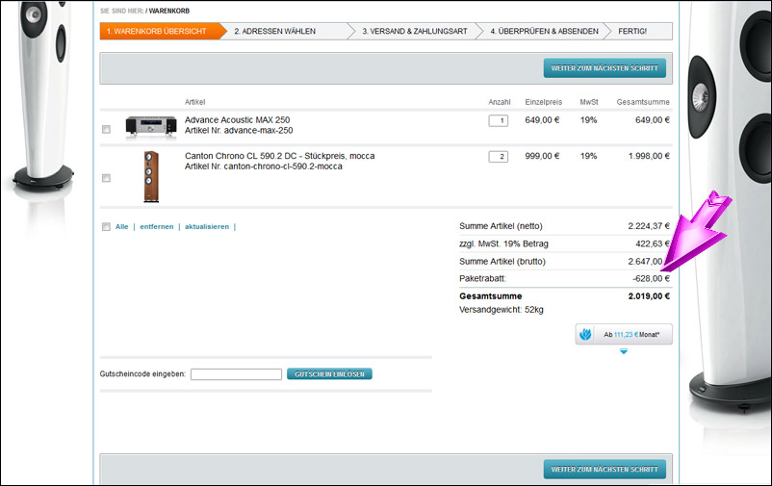Click the 'Gutschein einlösen' button

[x=329, y=373]
